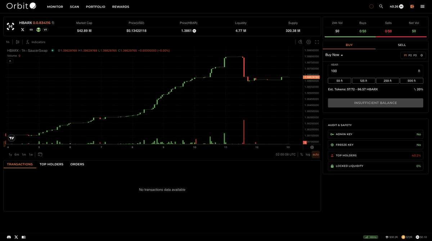Set chart range to 1w
Screen dimensions: 432x241
[31, 154]
